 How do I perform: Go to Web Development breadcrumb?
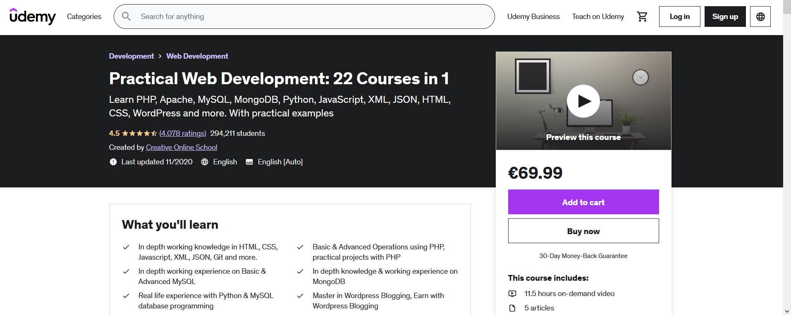pyautogui.click(x=197, y=56)
